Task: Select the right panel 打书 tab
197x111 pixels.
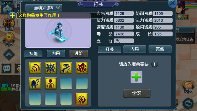Action: pos(109,49)
